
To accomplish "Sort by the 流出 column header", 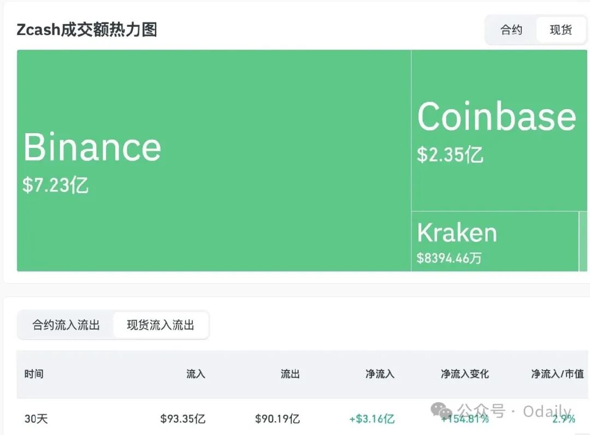I will coord(290,374).
